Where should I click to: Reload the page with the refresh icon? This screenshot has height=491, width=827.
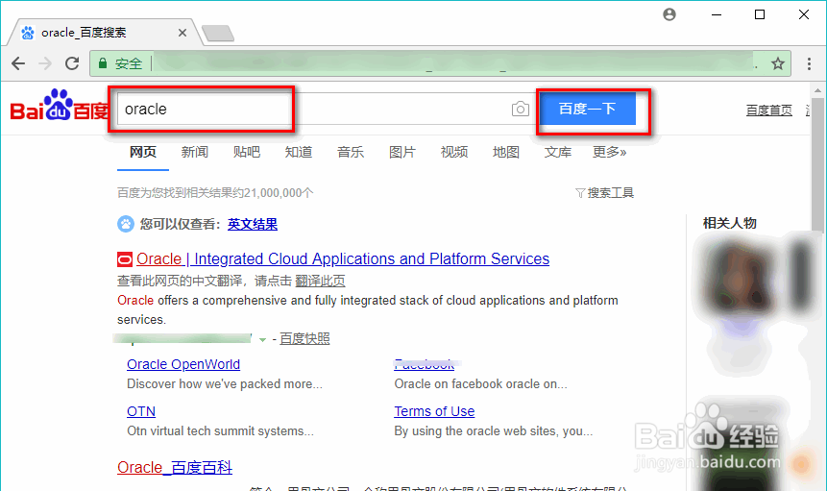tap(72, 63)
